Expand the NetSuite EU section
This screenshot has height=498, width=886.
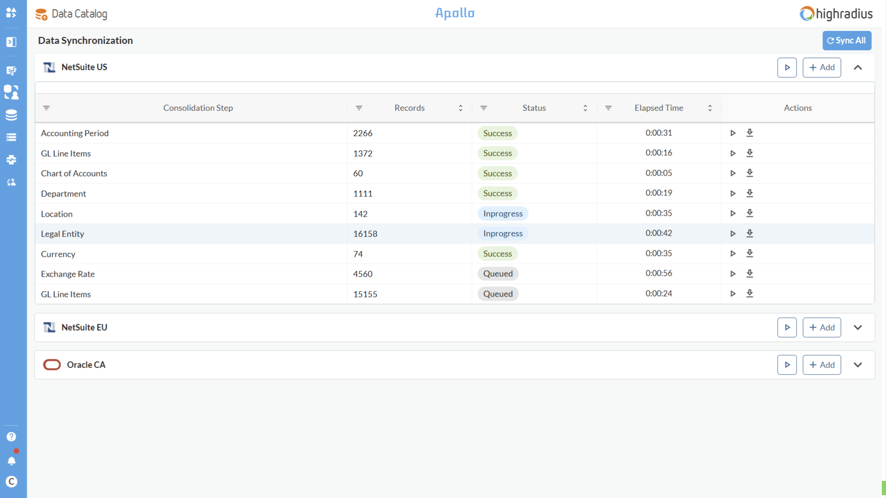tap(858, 327)
